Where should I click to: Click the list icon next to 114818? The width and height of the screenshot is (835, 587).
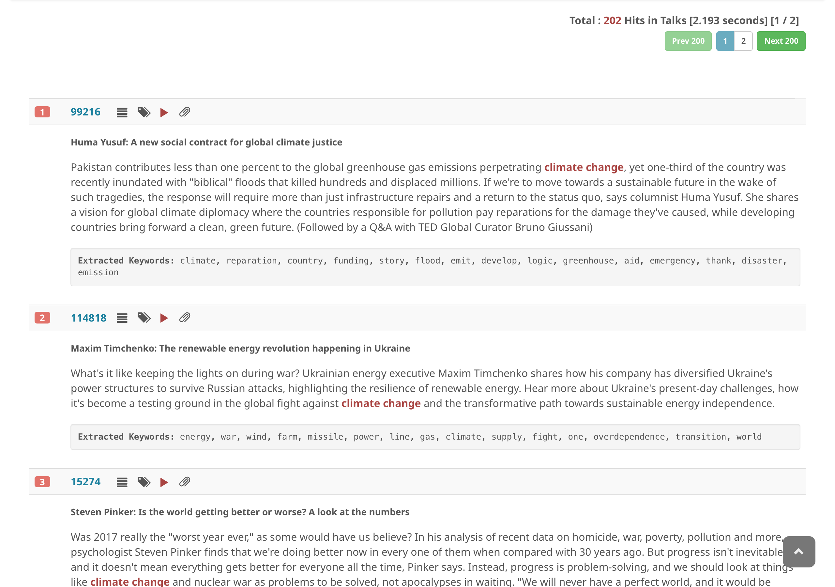[122, 318]
